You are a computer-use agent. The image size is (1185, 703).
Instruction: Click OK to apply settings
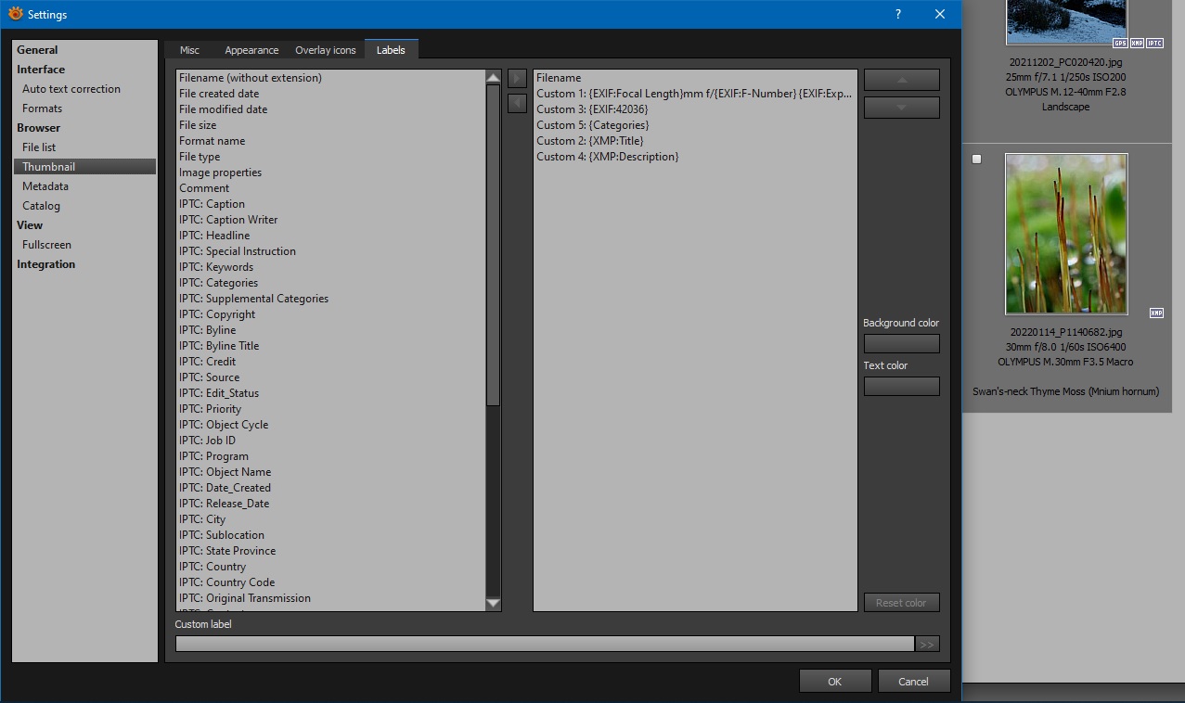point(835,681)
